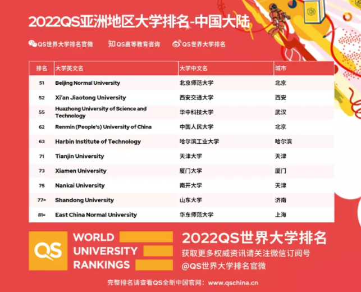Click rank number 71
This screenshot has width=361, height=292.
42,156
